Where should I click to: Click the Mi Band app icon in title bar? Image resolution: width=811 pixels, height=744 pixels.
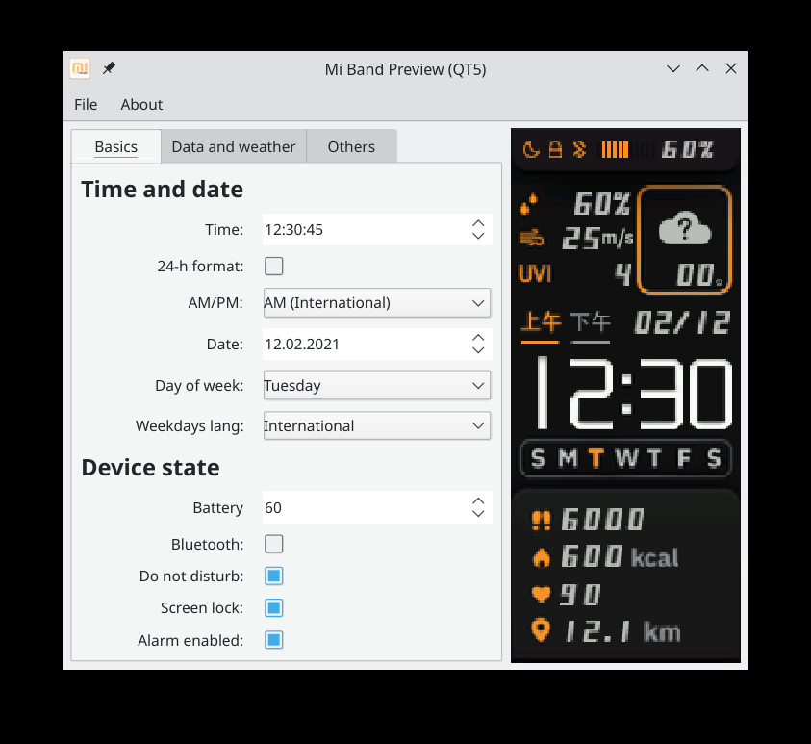tap(80, 68)
